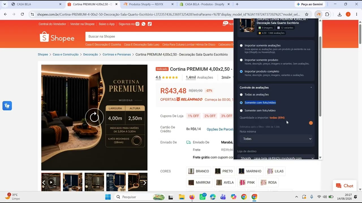Click the Buscar na Shopee search field
The height and width of the screenshot is (203, 362).
159,36
